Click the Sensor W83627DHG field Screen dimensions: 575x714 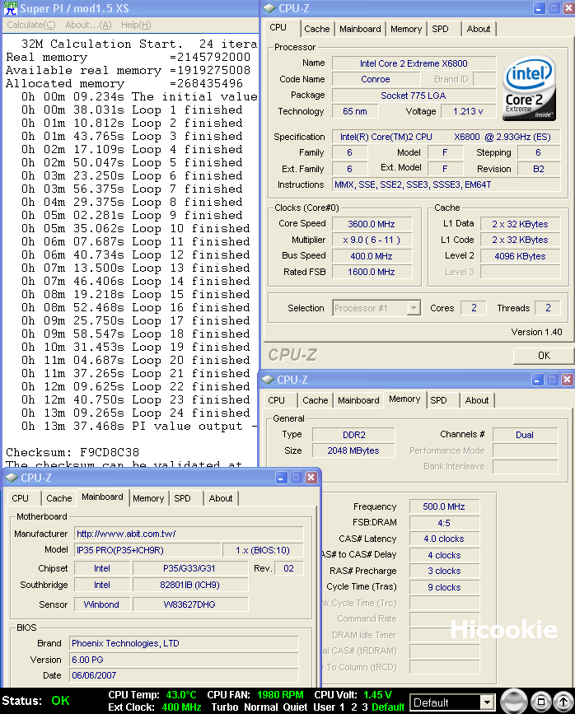190,604
